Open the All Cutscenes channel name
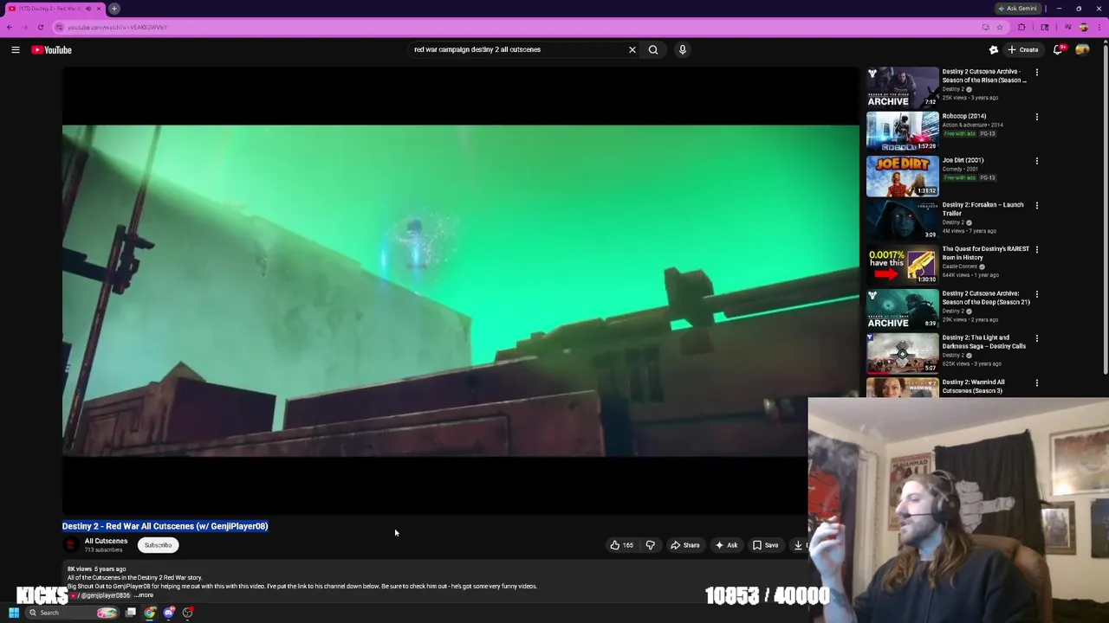This screenshot has width=1109, height=623. tap(106, 541)
